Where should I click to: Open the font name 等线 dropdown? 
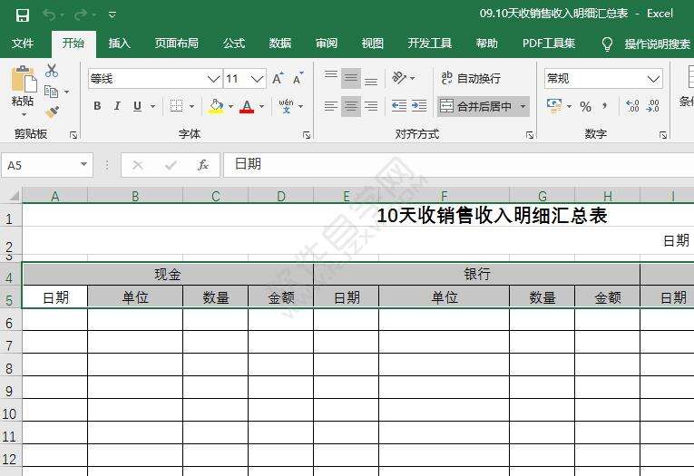click(213, 79)
